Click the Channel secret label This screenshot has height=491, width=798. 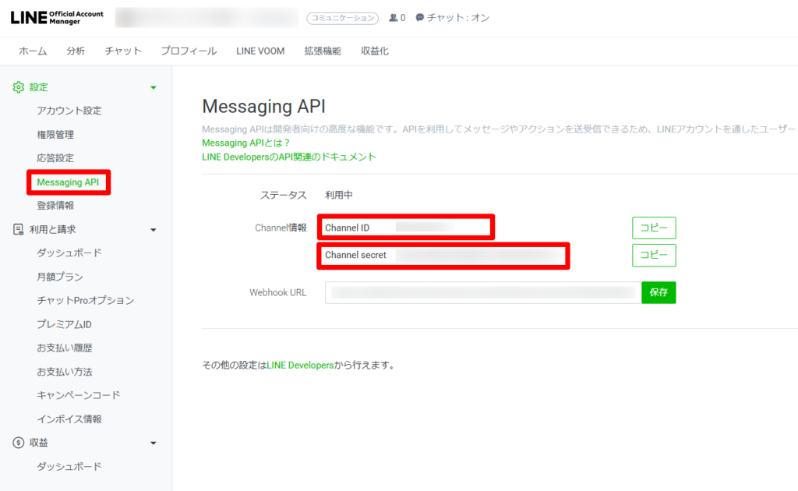coord(355,255)
